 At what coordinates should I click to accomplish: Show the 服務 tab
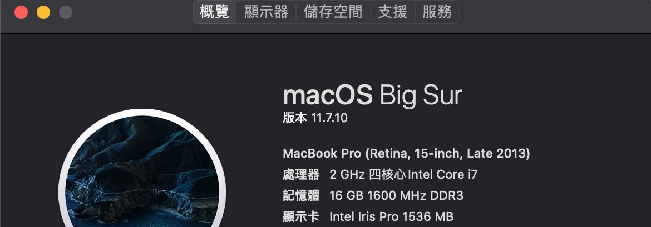[x=437, y=12]
